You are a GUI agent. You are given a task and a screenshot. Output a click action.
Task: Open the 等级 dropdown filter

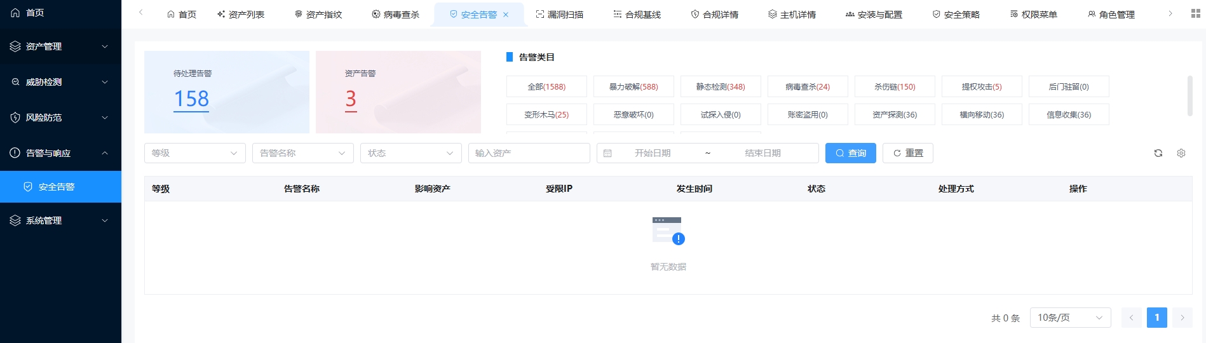pos(194,153)
